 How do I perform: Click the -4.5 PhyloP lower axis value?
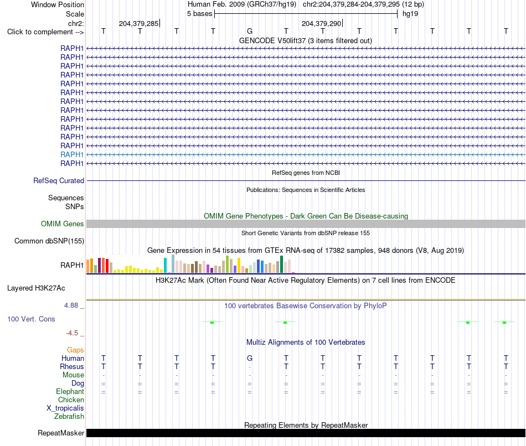(x=72, y=333)
